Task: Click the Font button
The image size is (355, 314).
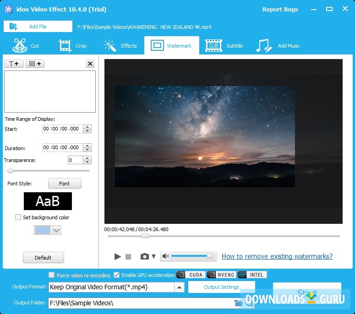Action: coord(65,184)
